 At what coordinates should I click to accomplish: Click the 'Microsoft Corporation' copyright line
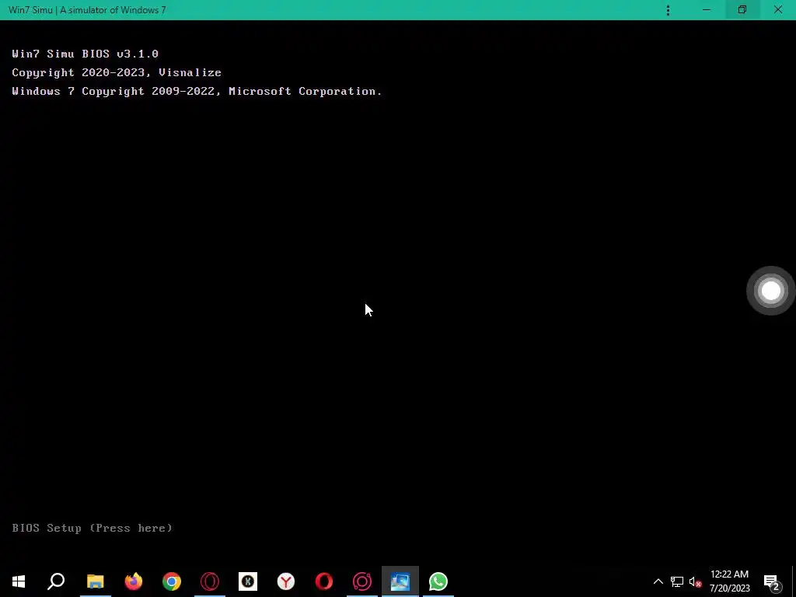click(x=197, y=92)
